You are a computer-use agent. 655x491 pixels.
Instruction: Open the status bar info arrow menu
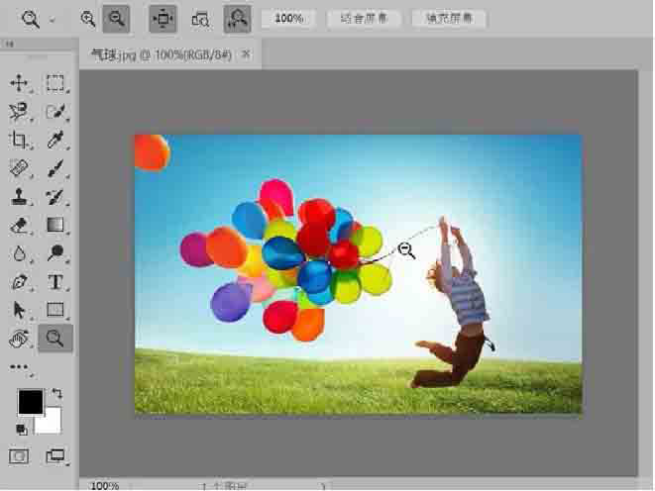tap(323, 486)
